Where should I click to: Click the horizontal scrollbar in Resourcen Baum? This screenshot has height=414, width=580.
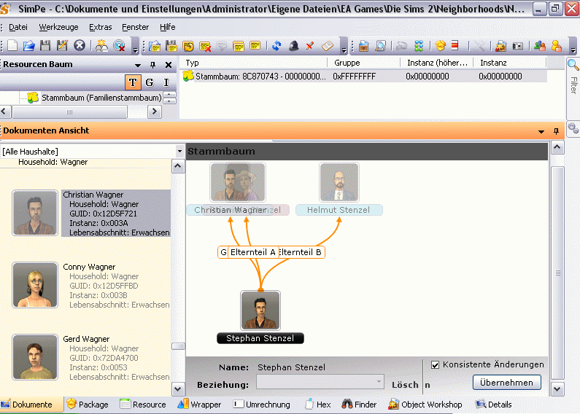click(x=69, y=112)
